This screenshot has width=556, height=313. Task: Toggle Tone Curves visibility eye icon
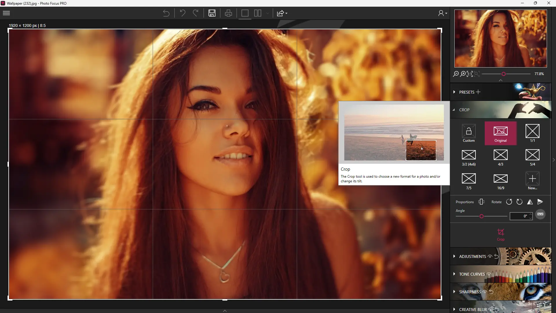tap(489, 274)
